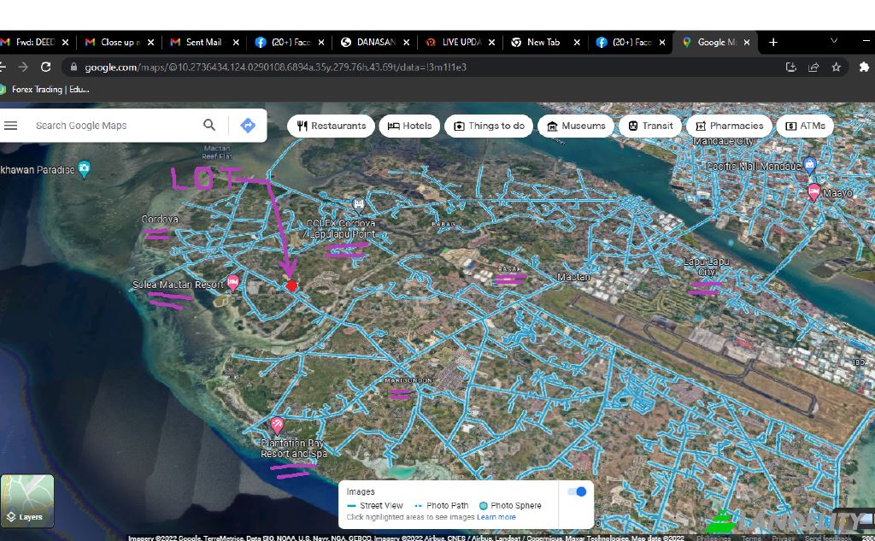Show nearby ATMs on map
This screenshot has width=875, height=541.
pyautogui.click(x=804, y=126)
